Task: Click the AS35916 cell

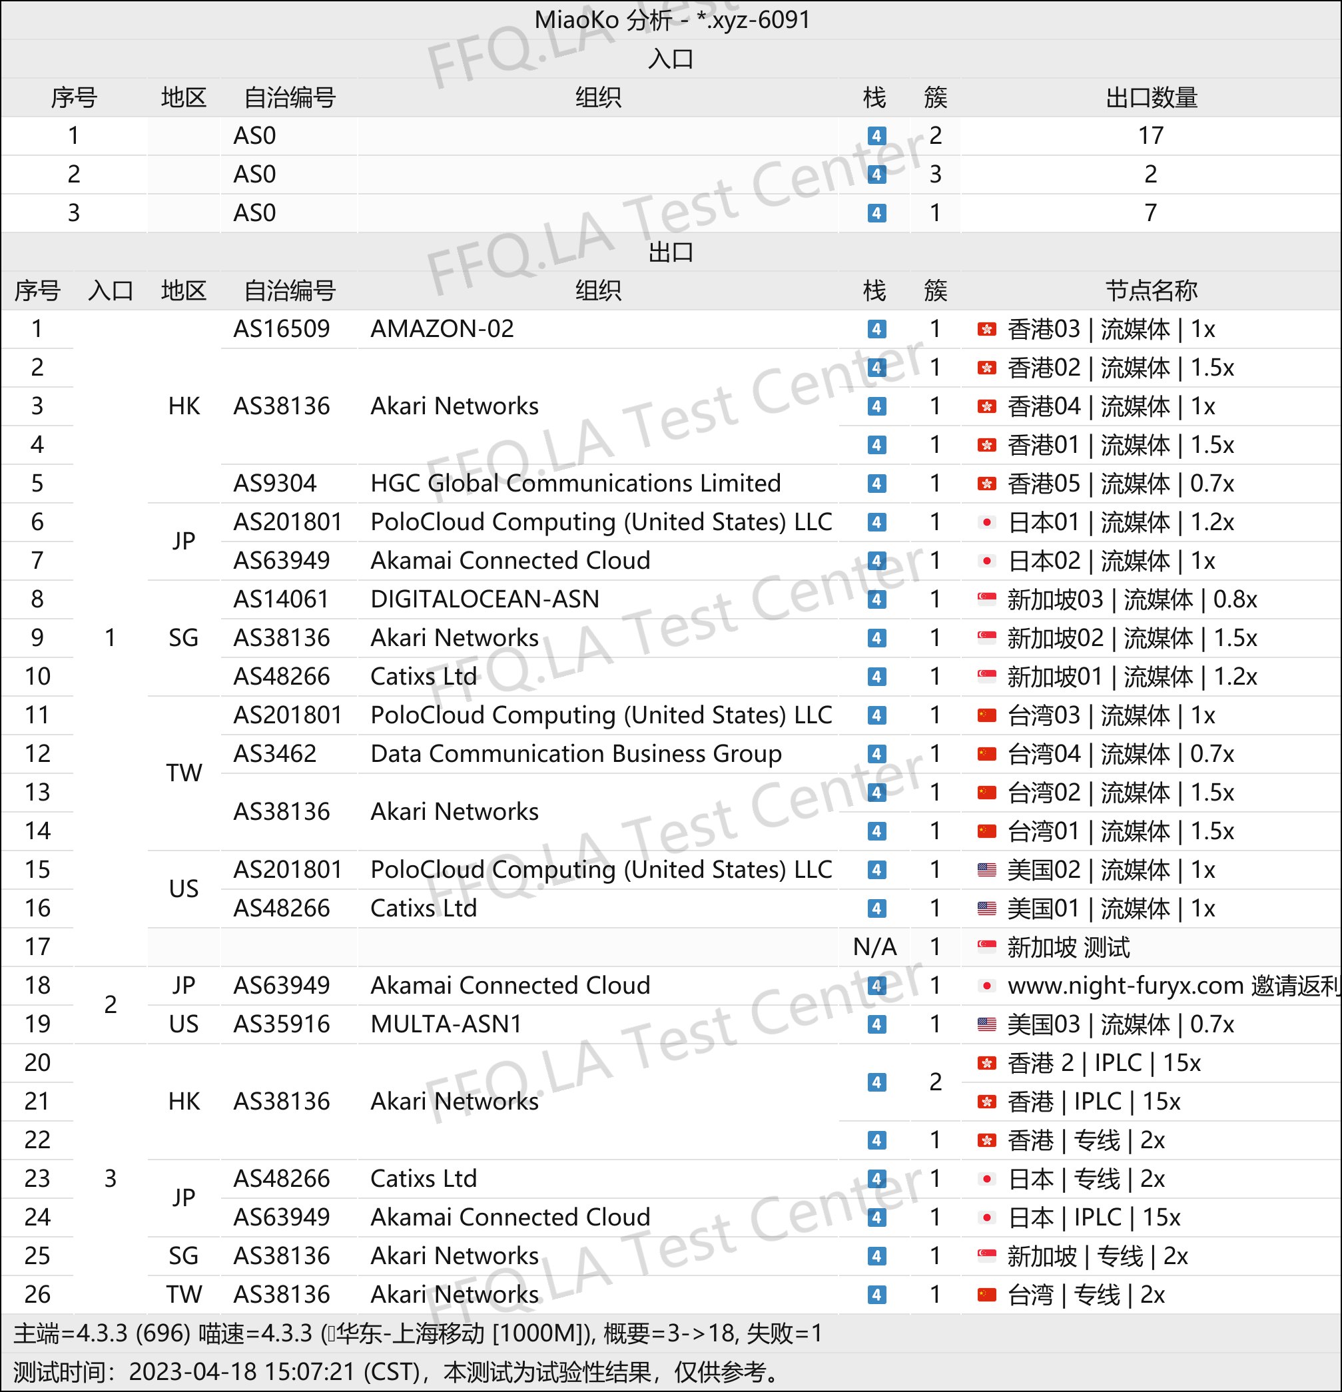Action: [x=282, y=1024]
